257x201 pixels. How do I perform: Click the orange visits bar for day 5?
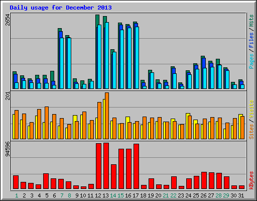point(47,123)
